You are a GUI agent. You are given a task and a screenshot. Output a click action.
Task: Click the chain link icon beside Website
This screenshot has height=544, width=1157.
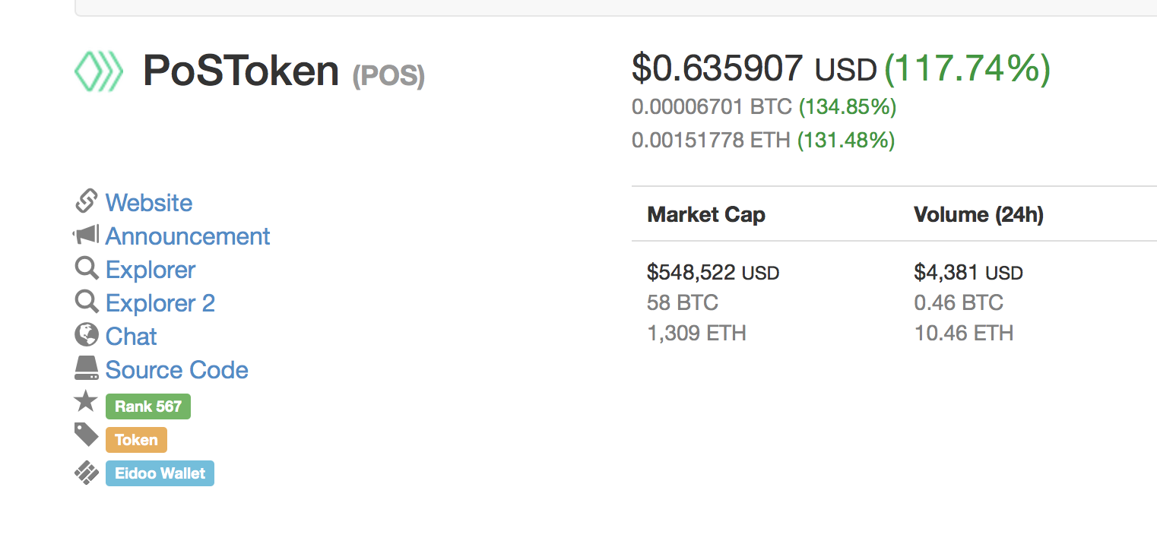(x=87, y=201)
